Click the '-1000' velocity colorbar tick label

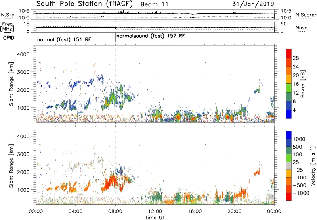[x=301, y=193]
